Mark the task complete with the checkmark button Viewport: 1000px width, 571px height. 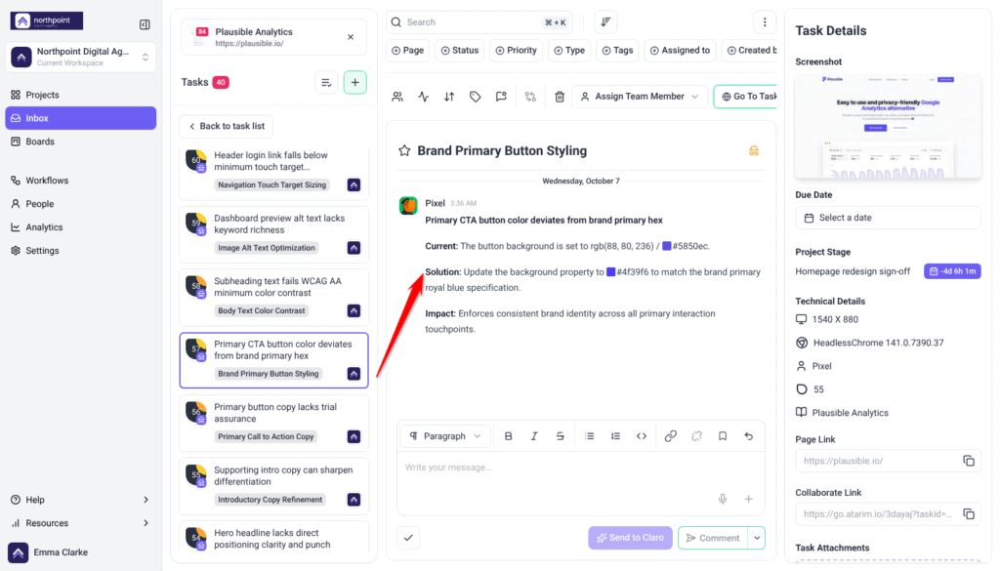(408, 538)
